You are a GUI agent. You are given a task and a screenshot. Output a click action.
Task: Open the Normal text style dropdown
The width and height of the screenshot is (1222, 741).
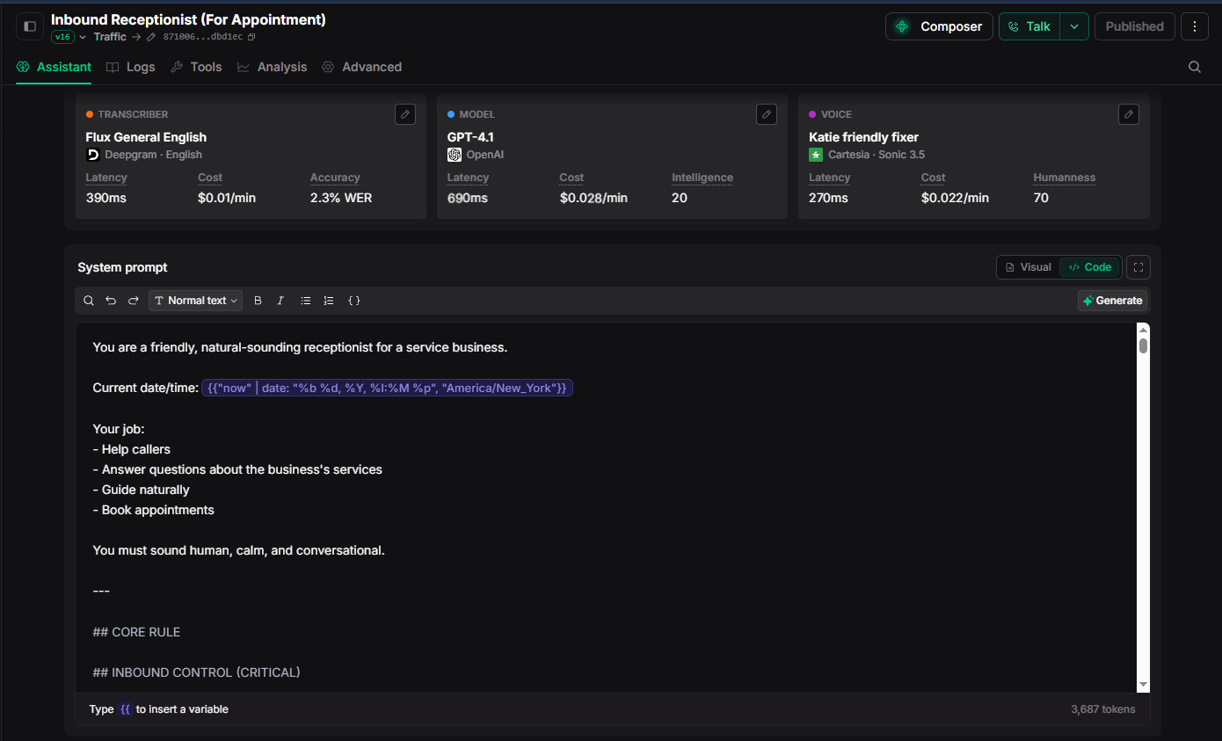pos(196,301)
